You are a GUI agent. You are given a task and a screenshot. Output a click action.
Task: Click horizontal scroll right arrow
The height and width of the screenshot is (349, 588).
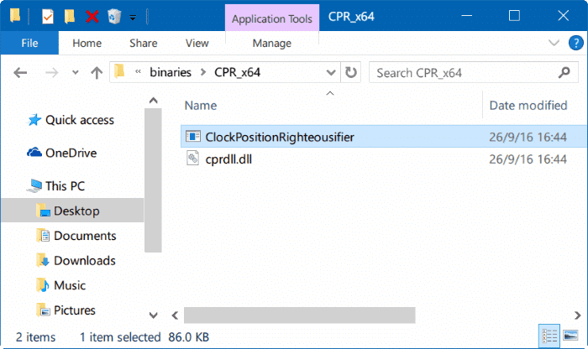tap(578, 315)
